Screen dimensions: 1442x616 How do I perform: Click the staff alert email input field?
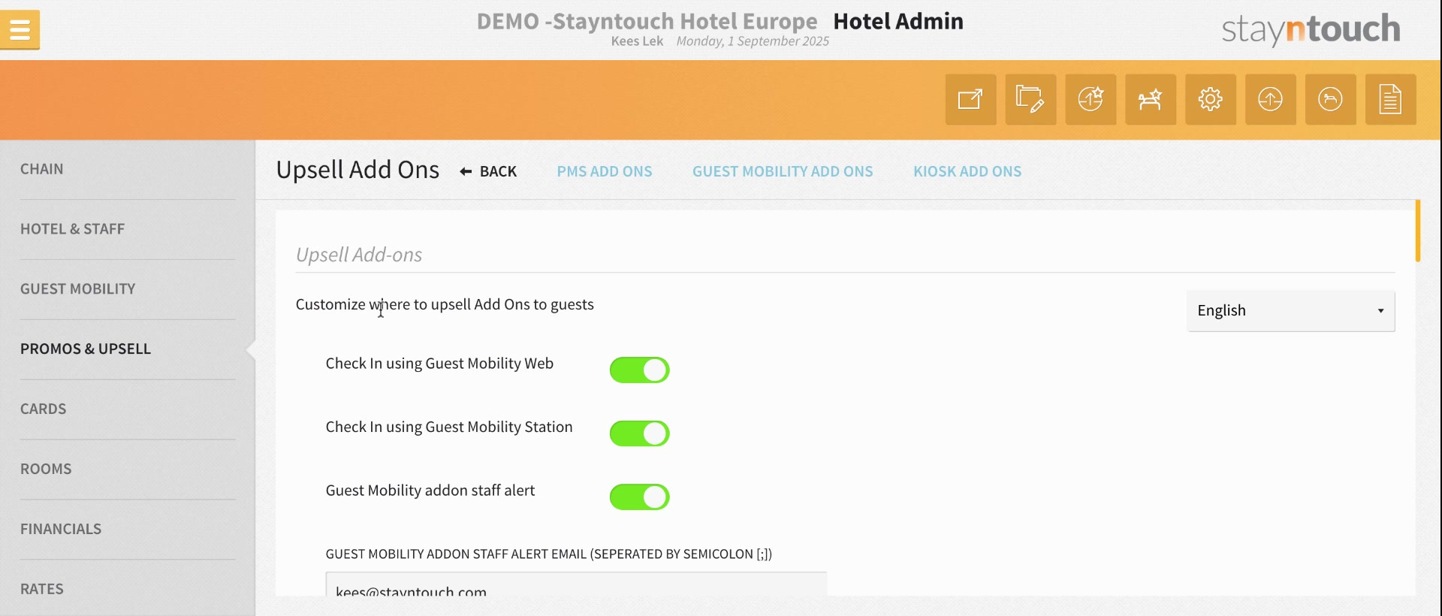point(576,585)
